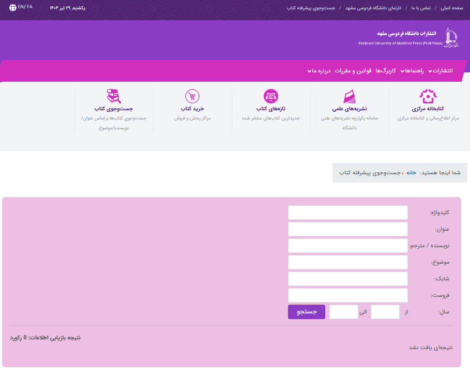Expand the راهنماها menu
The height and width of the screenshot is (375, 470).
[412, 71]
